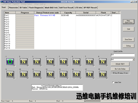Click port 10 N status icon
Viewport: 138px width, 103px height.
tap(24, 74)
